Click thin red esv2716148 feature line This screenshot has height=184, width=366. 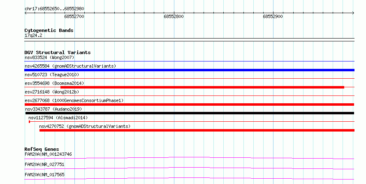tap(189, 96)
